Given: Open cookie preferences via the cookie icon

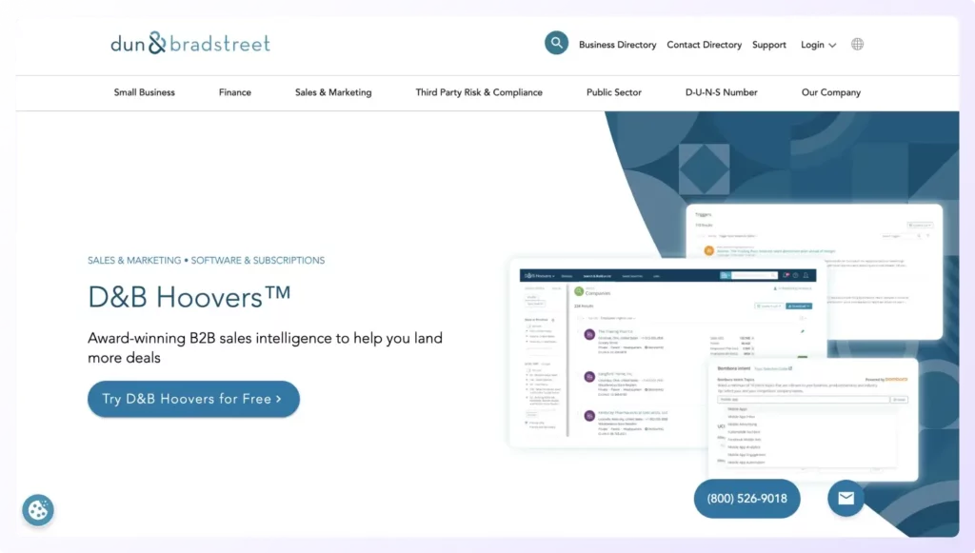Looking at the screenshot, I should click(37, 509).
